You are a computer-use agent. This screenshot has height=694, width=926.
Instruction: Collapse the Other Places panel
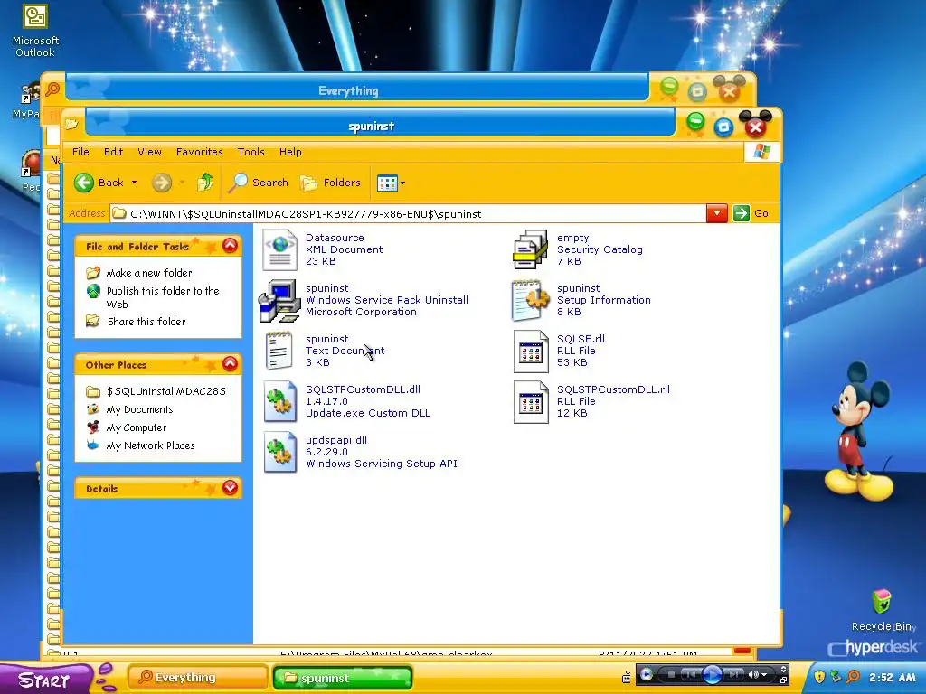click(x=231, y=364)
